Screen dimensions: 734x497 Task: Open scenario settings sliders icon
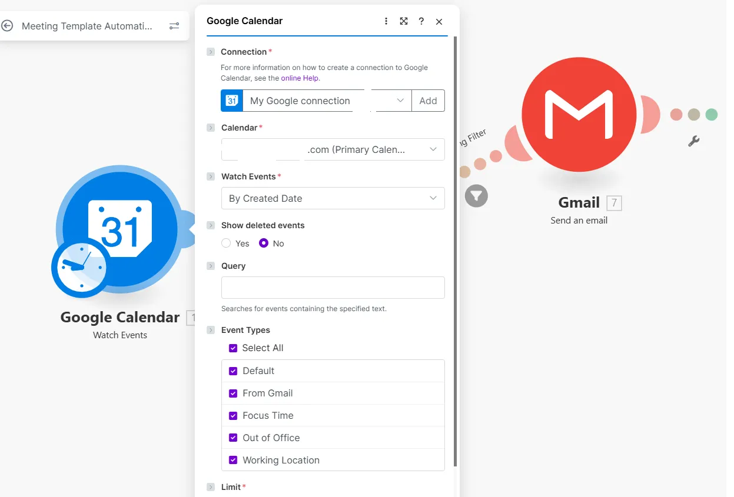click(x=174, y=26)
